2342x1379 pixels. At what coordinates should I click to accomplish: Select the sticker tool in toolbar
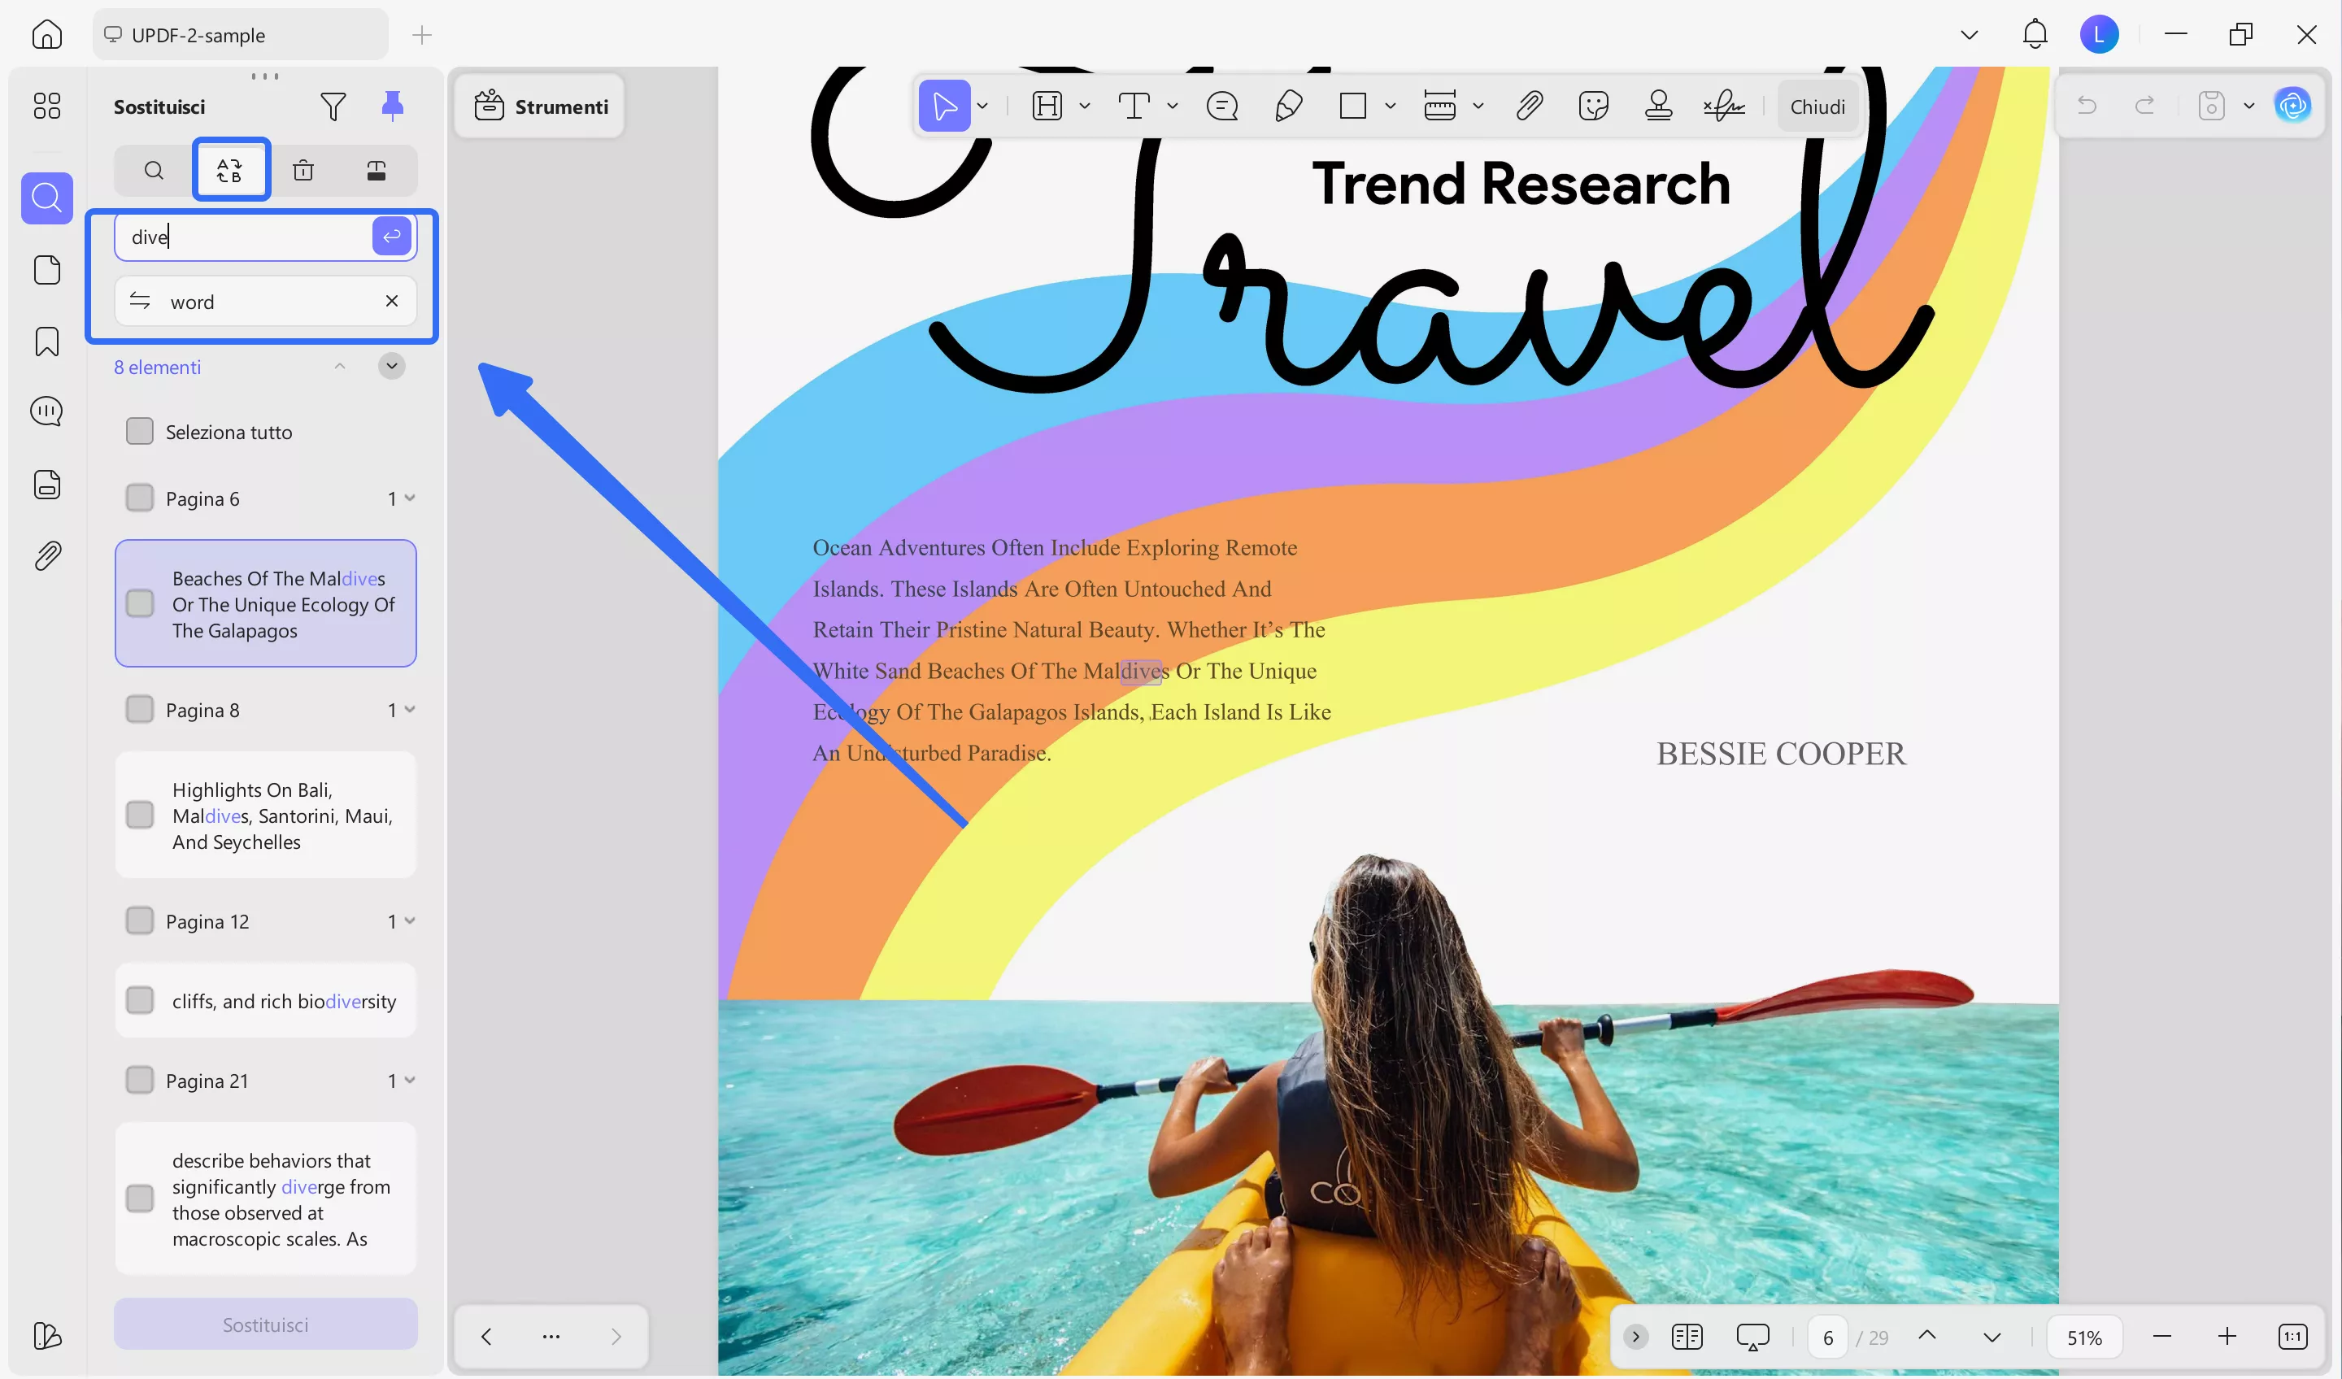click(x=1595, y=105)
